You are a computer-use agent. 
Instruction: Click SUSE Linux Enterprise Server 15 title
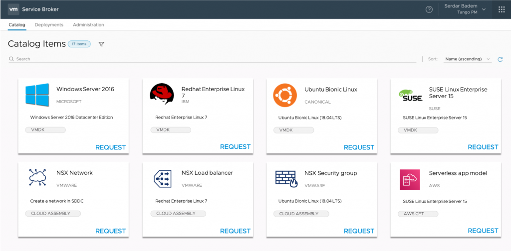click(x=458, y=93)
